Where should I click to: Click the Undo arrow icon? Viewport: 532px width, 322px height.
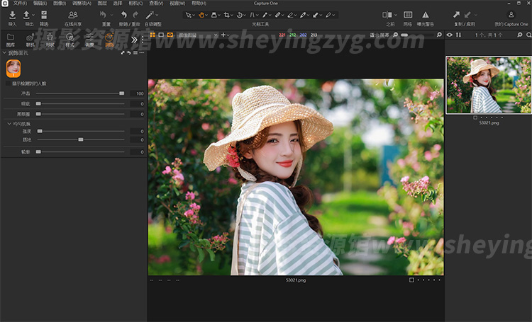(123, 15)
